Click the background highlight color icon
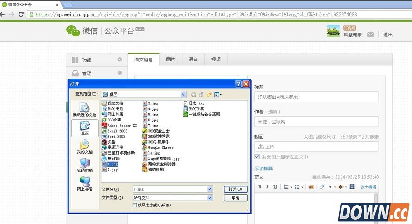 tap(341, 187)
